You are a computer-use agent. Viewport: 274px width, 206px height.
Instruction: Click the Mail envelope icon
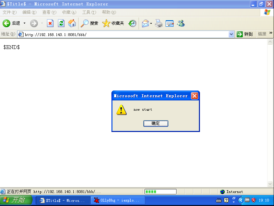click(145, 23)
